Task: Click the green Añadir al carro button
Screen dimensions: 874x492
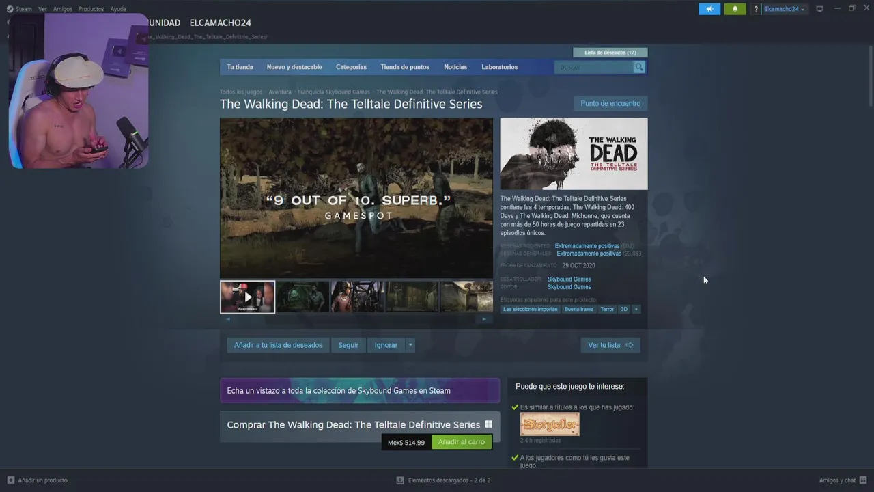Action: point(462,442)
